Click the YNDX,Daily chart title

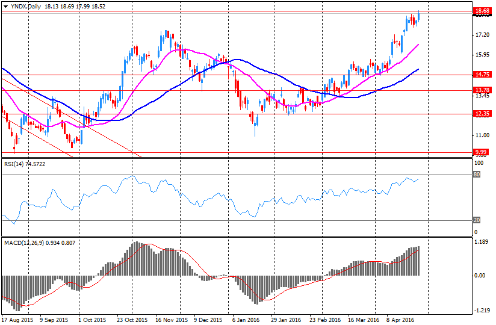tap(25, 6)
